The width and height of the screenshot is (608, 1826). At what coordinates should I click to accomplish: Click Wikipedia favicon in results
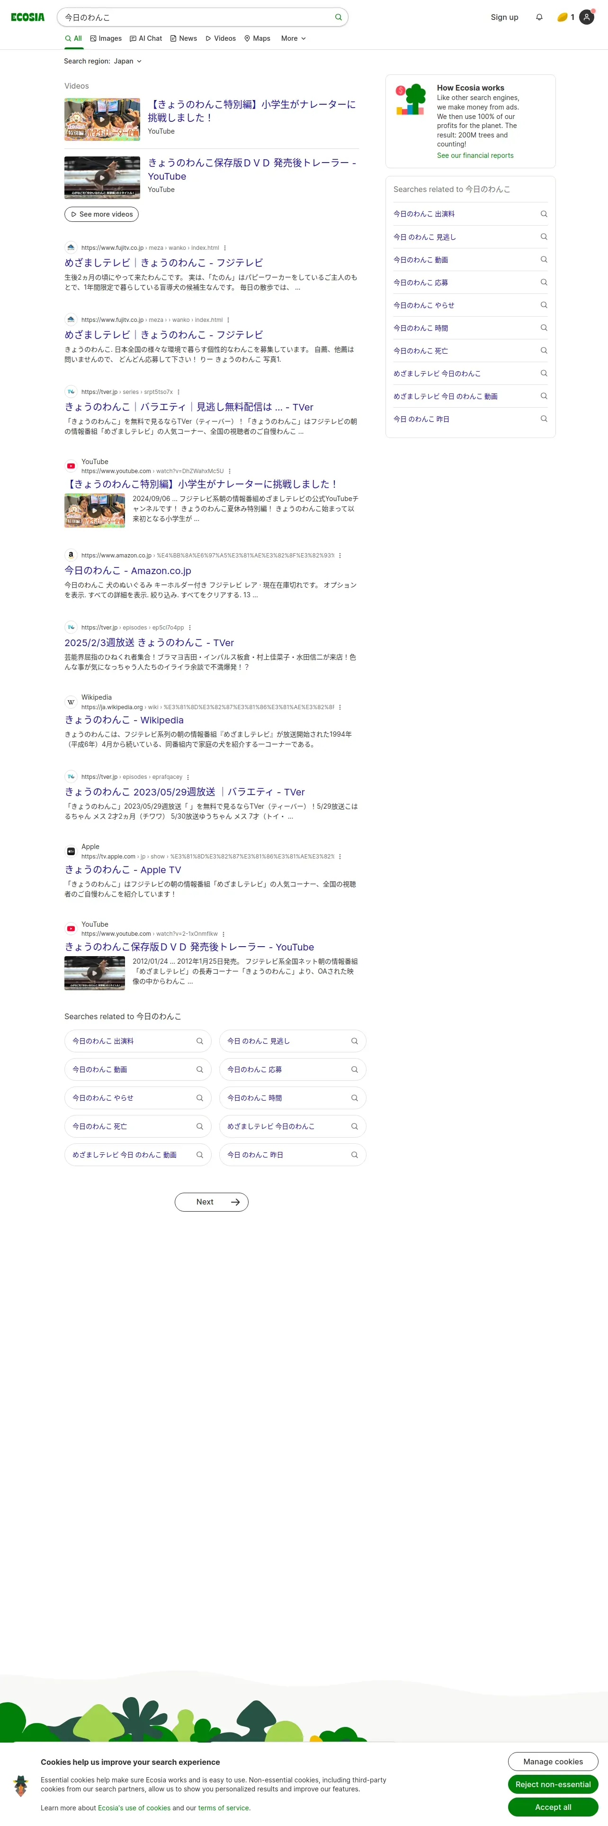tap(71, 703)
